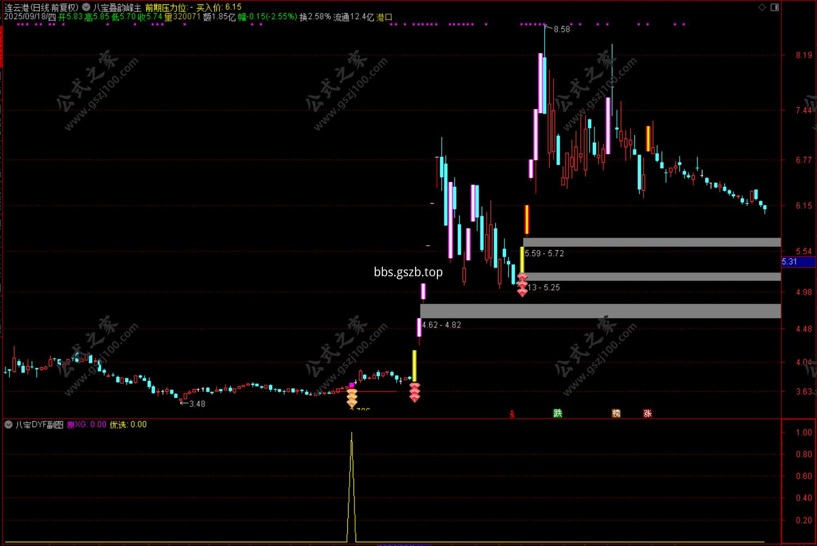Click the 买入价: 6.15 label
The width and height of the screenshot is (817, 546).
[219, 7]
